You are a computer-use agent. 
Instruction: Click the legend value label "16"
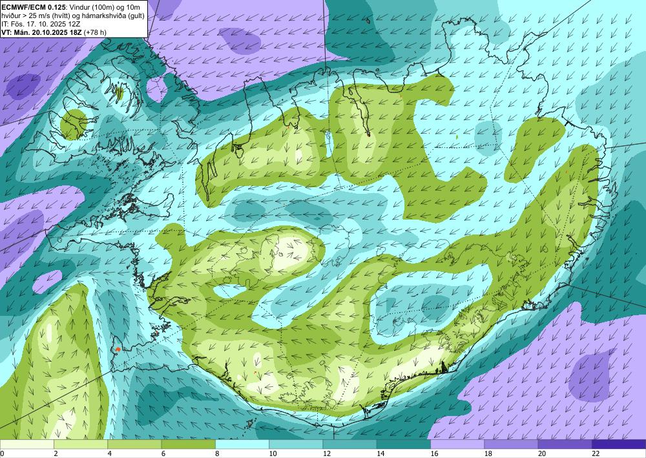tap(434, 453)
